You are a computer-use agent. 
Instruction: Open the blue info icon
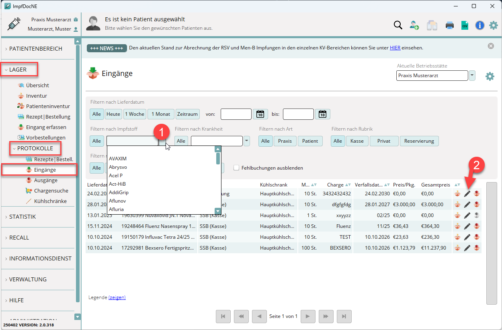pos(479,25)
